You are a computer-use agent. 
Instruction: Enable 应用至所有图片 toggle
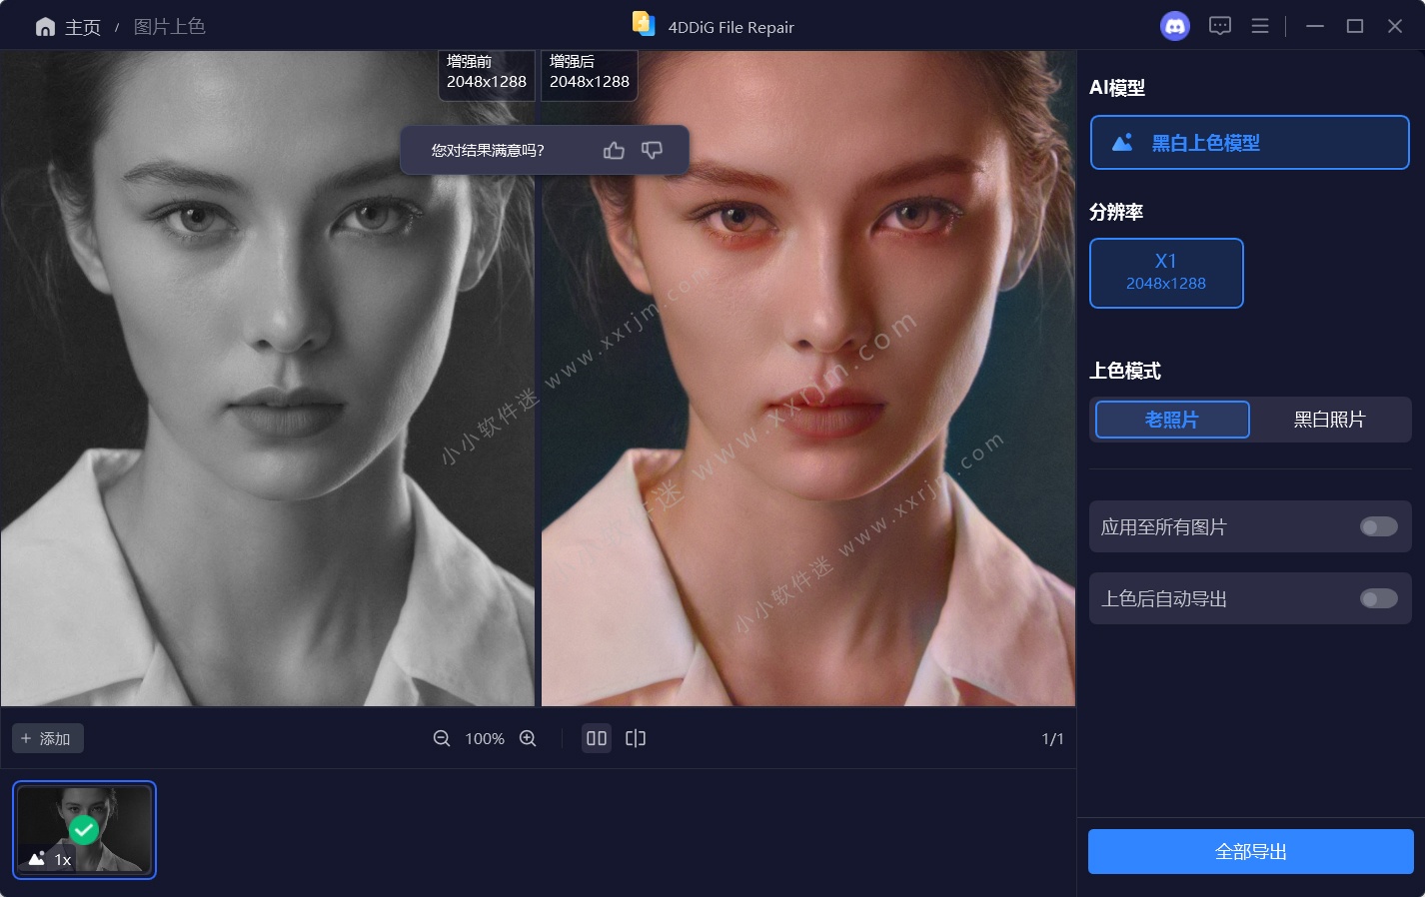tap(1378, 526)
